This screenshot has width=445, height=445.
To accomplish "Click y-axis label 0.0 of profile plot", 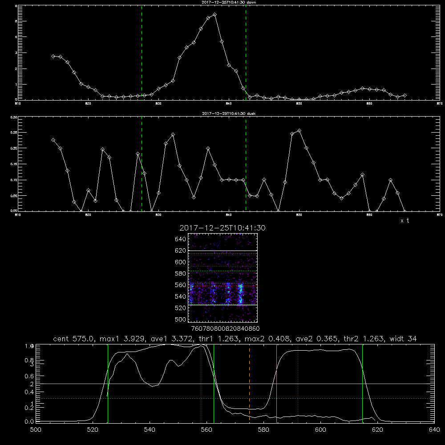I will pos(29,421).
